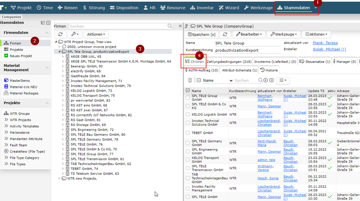The width and height of the screenshot is (360, 201).
Task: Collapse the Material Management section
Action: [x=47, y=68]
